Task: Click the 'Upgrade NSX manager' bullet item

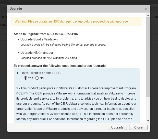Action: [x=37, y=53]
